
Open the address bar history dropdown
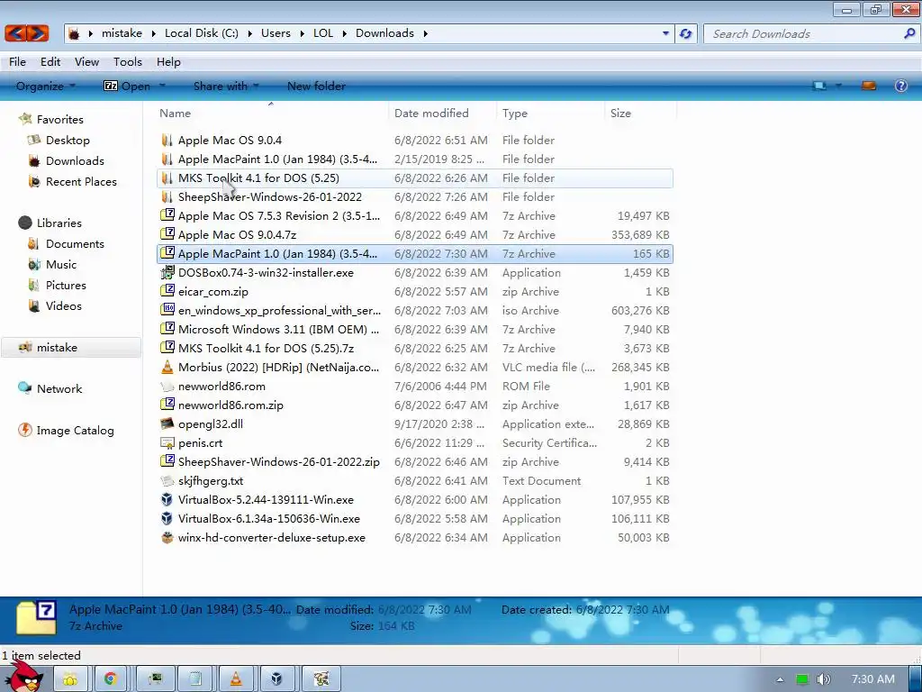665,33
